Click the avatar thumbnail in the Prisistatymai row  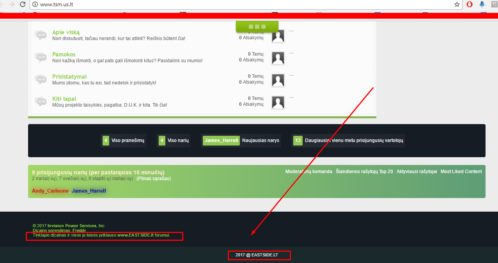(278, 81)
